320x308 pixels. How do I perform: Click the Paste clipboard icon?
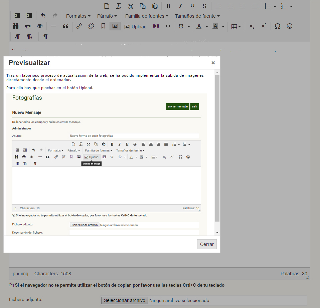[155, 6]
